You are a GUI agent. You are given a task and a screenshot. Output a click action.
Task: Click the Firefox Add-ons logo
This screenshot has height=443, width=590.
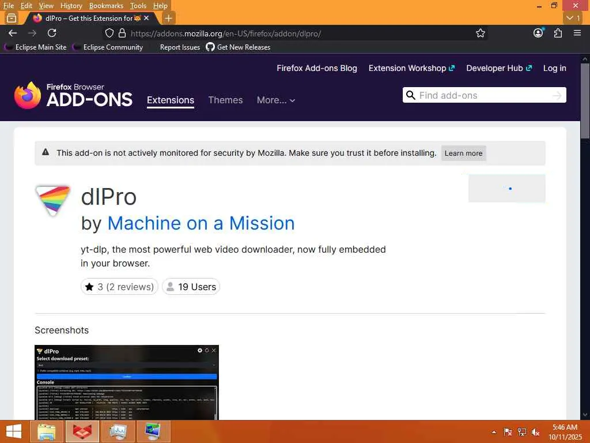click(73, 96)
